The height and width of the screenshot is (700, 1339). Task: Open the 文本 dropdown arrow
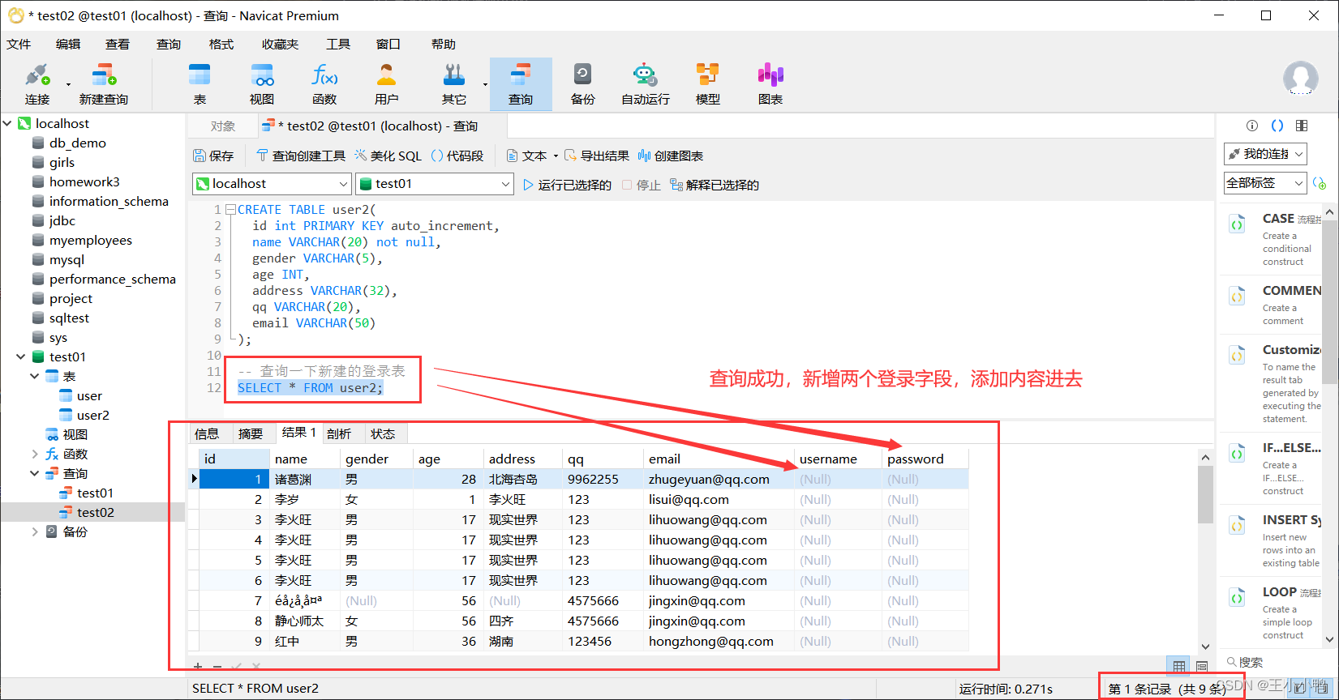556,156
